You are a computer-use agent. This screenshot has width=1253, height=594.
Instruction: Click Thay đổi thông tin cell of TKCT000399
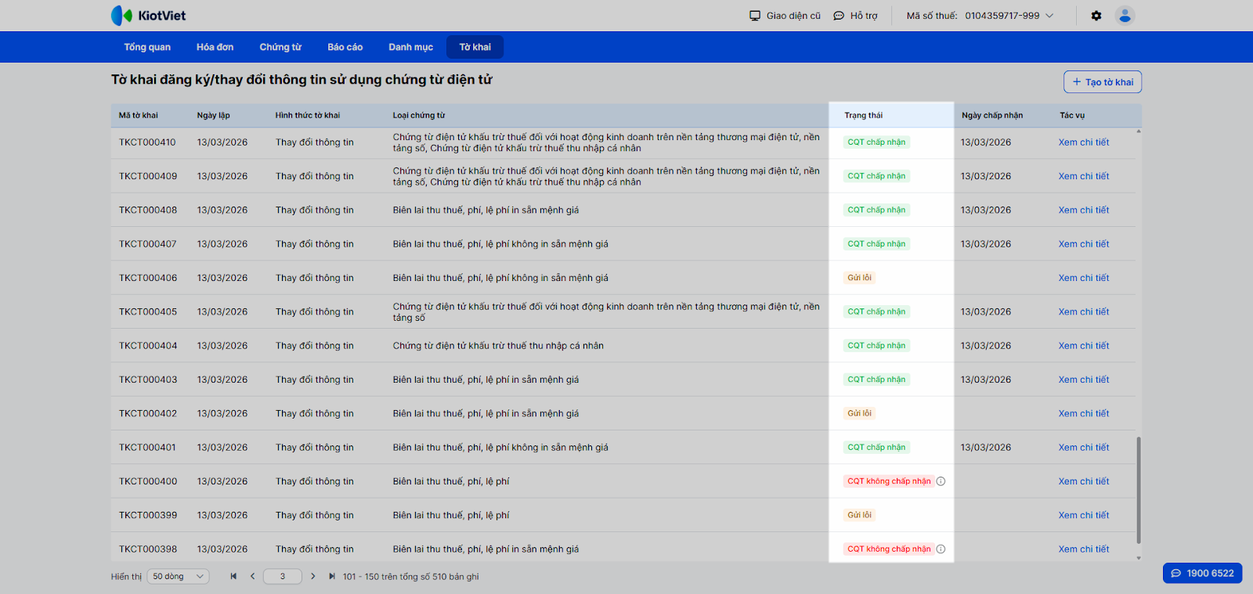coord(315,515)
